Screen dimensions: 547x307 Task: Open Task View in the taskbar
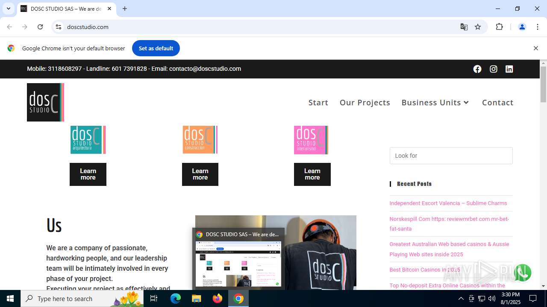(154, 298)
